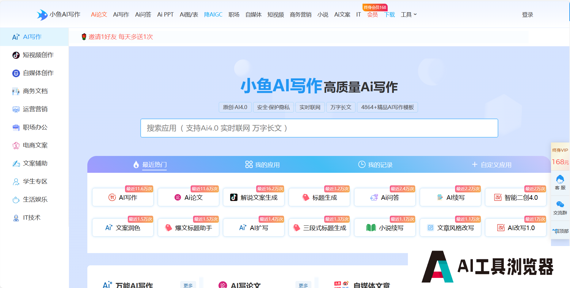
Task: Click 回顶部 back-to-top button
Action: point(560,231)
